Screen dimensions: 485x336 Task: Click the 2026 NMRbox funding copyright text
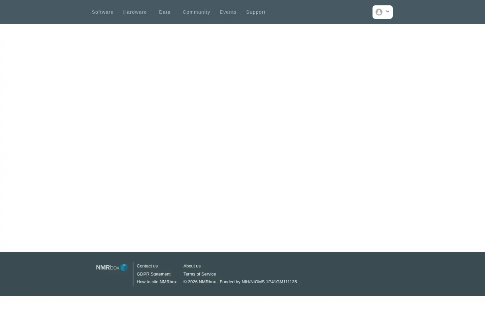[240, 282]
